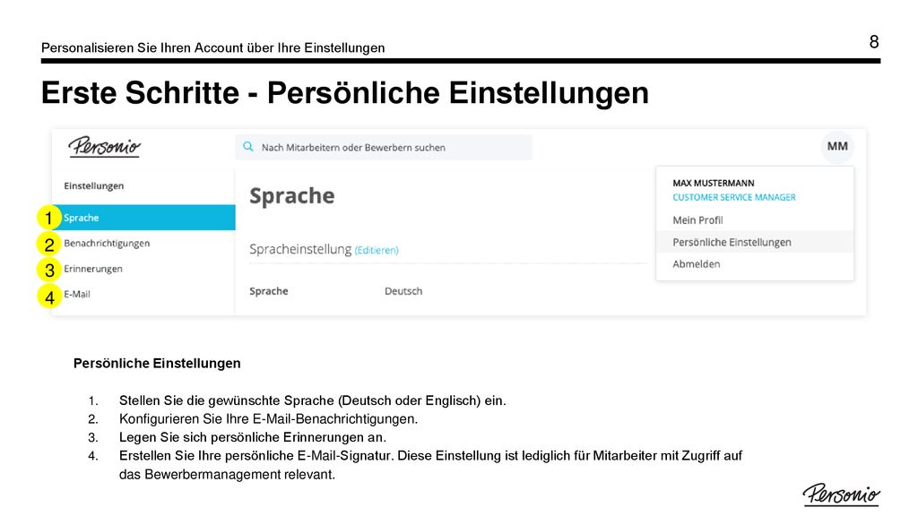Screen dimensions: 918x516
Task: Click yellow number 4 badge
Action: (49, 296)
